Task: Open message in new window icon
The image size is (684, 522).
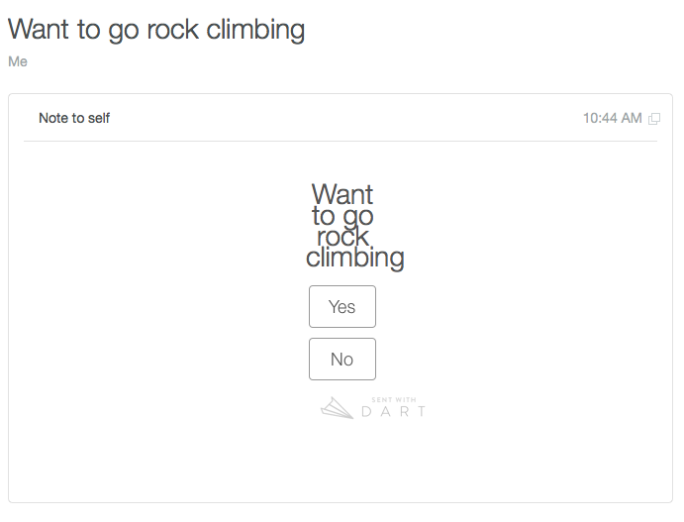Action: (x=654, y=119)
